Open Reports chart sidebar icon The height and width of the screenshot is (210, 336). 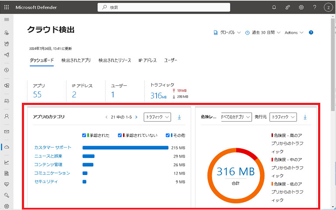(x=7, y=162)
